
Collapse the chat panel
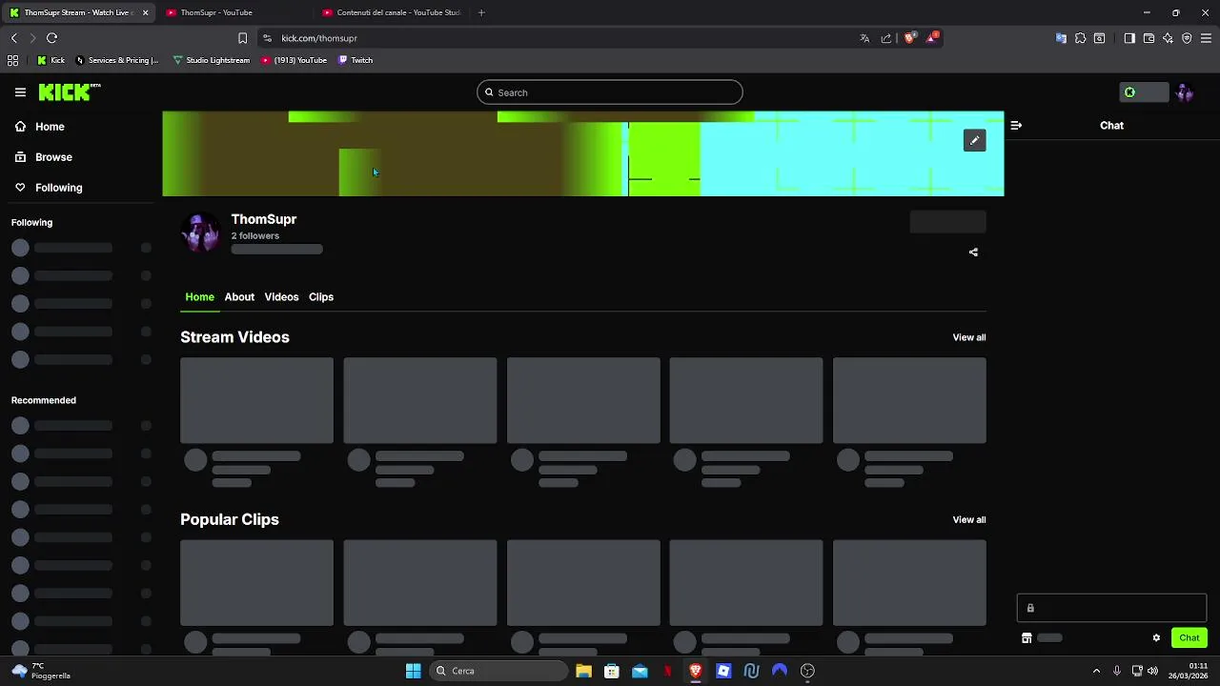[x=1016, y=126]
